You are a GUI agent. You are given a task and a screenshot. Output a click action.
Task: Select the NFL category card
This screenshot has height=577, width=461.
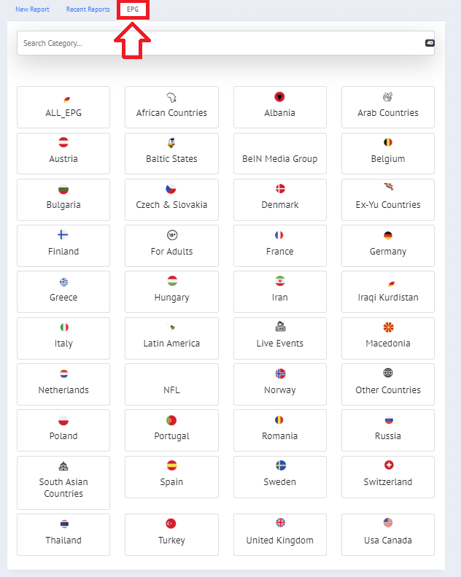point(171,384)
